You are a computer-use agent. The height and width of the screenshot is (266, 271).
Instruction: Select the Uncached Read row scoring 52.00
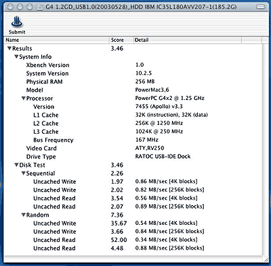pyautogui.click(x=133, y=240)
